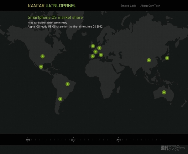Select the Great Britain map marker

(93, 46)
